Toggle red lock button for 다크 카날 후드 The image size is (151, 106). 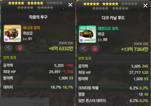[95, 48]
